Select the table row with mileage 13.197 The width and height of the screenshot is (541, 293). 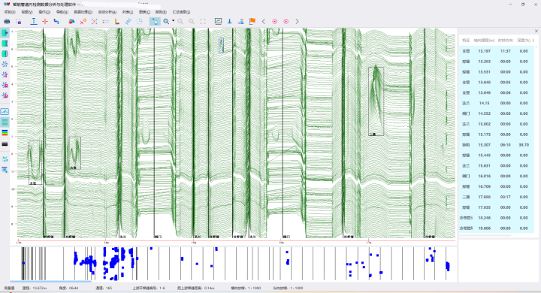point(497,51)
